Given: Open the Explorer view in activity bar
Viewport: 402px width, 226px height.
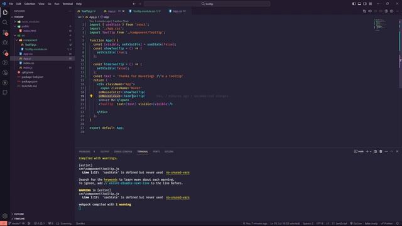Looking at the screenshot, I should 5,13.
